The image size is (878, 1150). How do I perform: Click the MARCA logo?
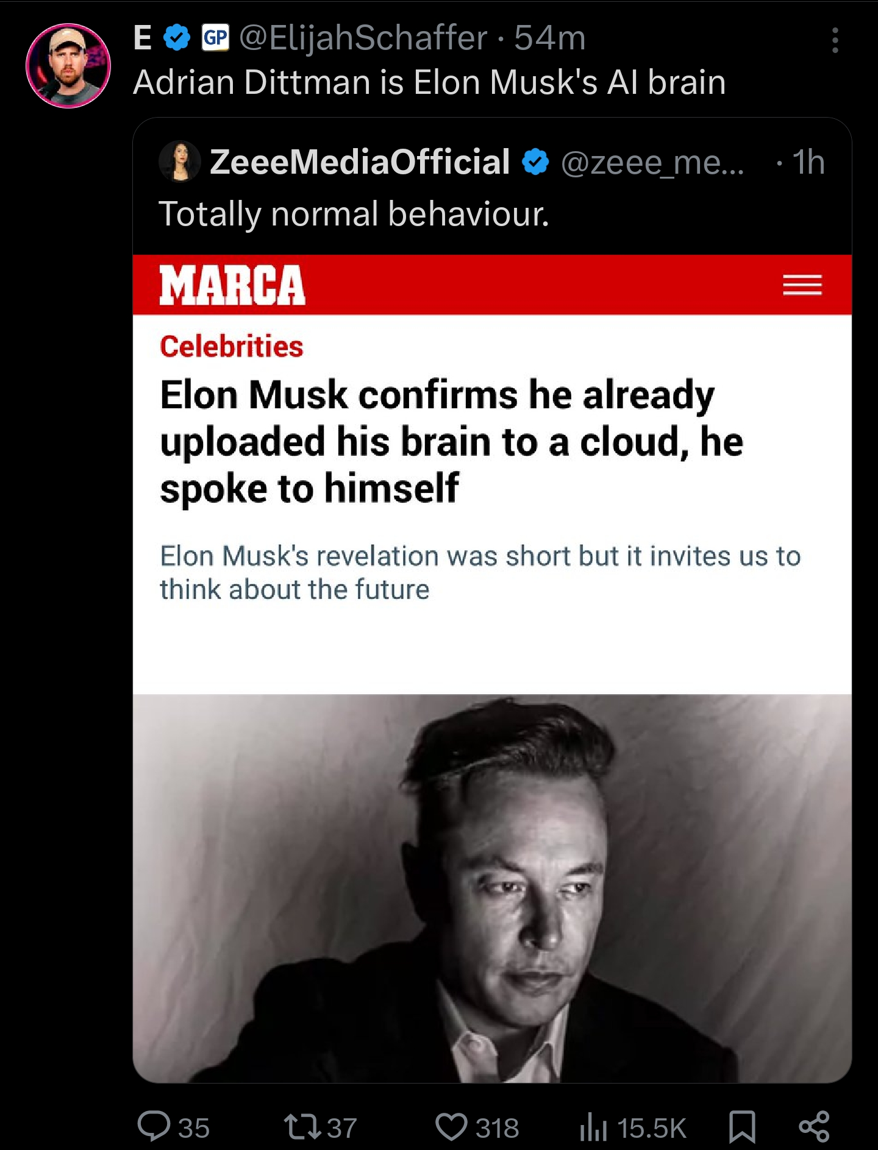(x=232, y=285)
